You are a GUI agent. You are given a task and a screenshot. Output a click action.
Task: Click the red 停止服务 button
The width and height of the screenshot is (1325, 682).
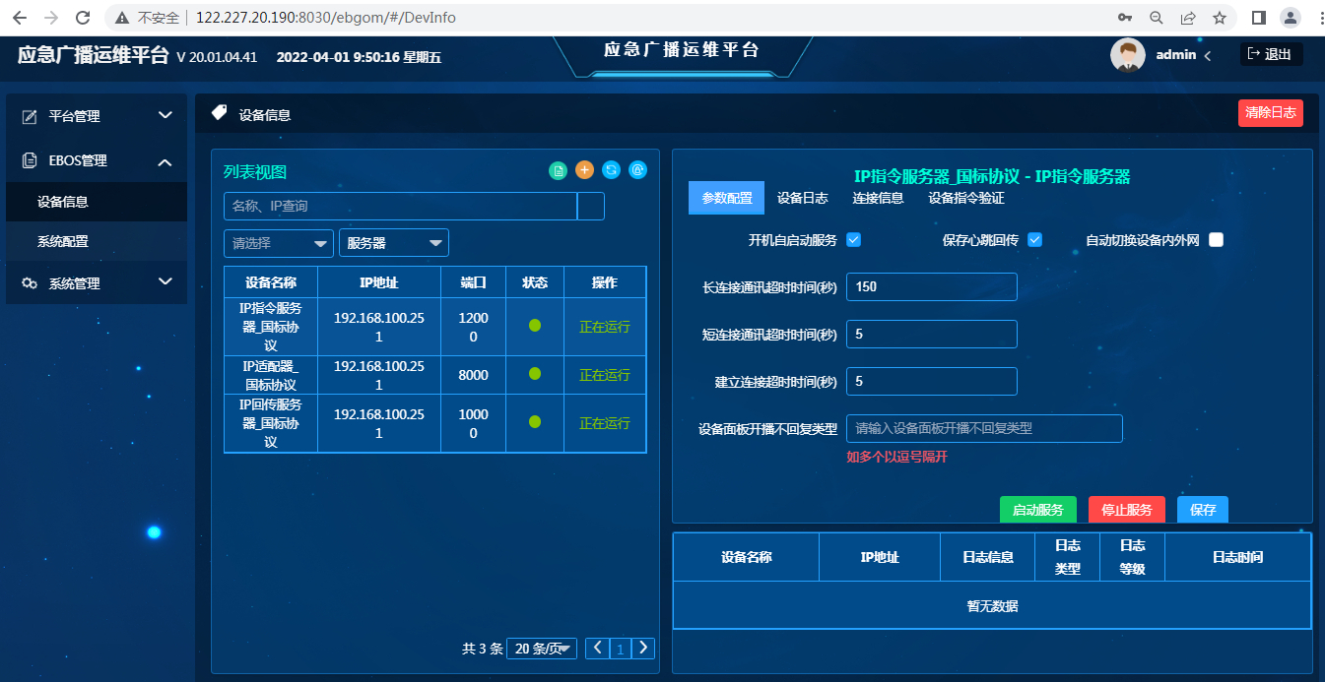pos(1126,510)
